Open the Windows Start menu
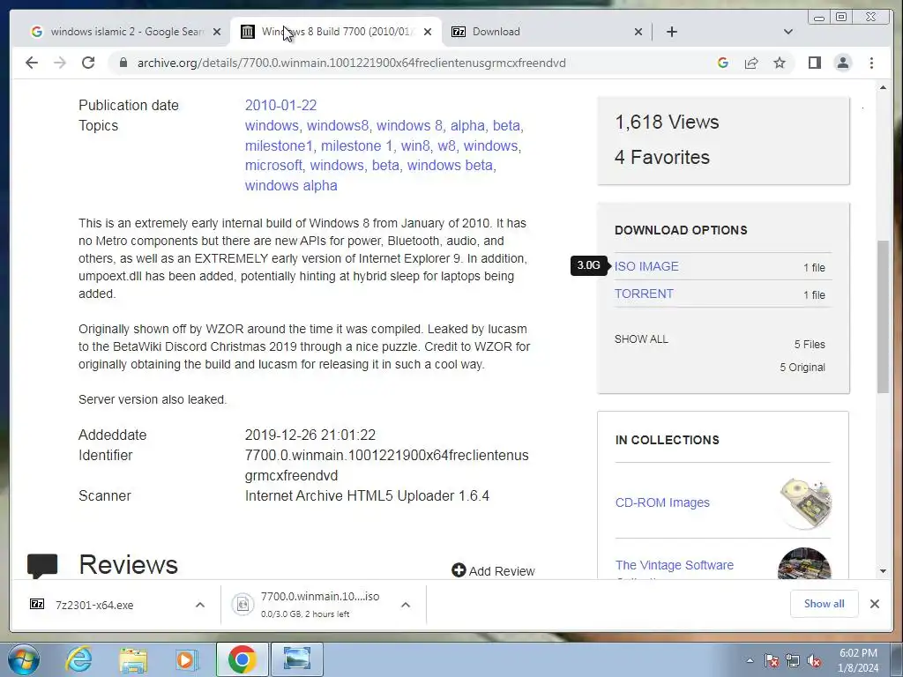 (x=23, y=659)
